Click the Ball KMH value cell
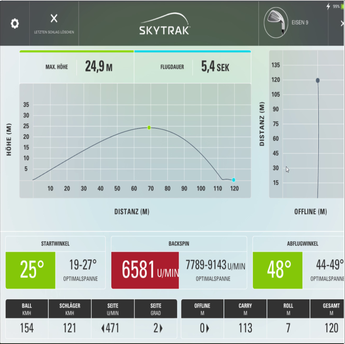The image size is (345, 344). point(27,328)
